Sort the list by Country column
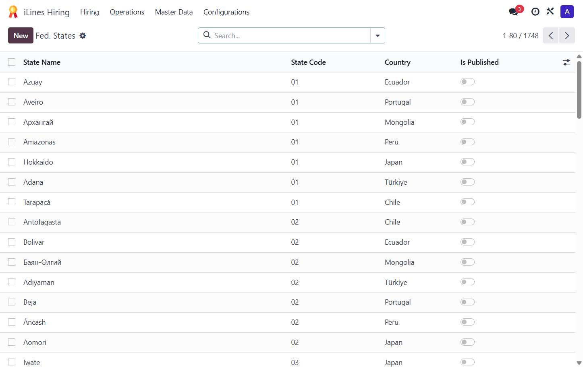Image resolution: width=583 pixels, height=367 pixels. click(x=398, y=62)
